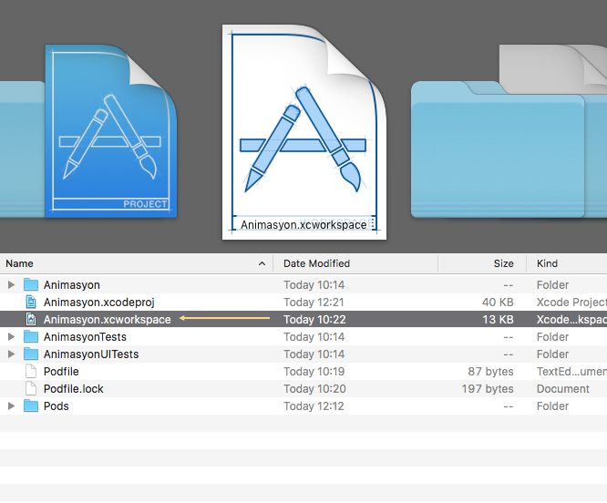
Task: Sort by the Date Modified column header
Action: pyautogui.click(x=355, y=263)
